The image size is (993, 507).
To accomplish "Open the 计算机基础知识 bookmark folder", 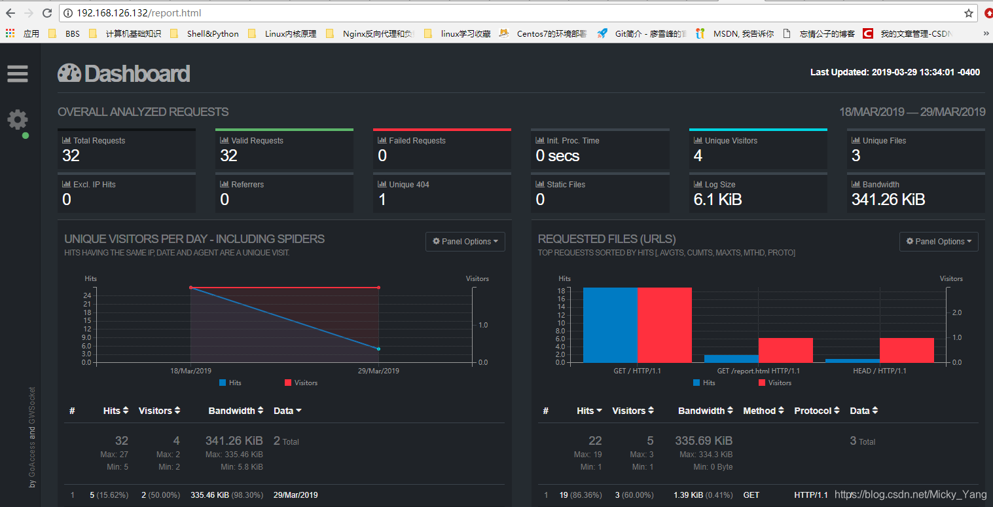I will (x=125, y=33).
